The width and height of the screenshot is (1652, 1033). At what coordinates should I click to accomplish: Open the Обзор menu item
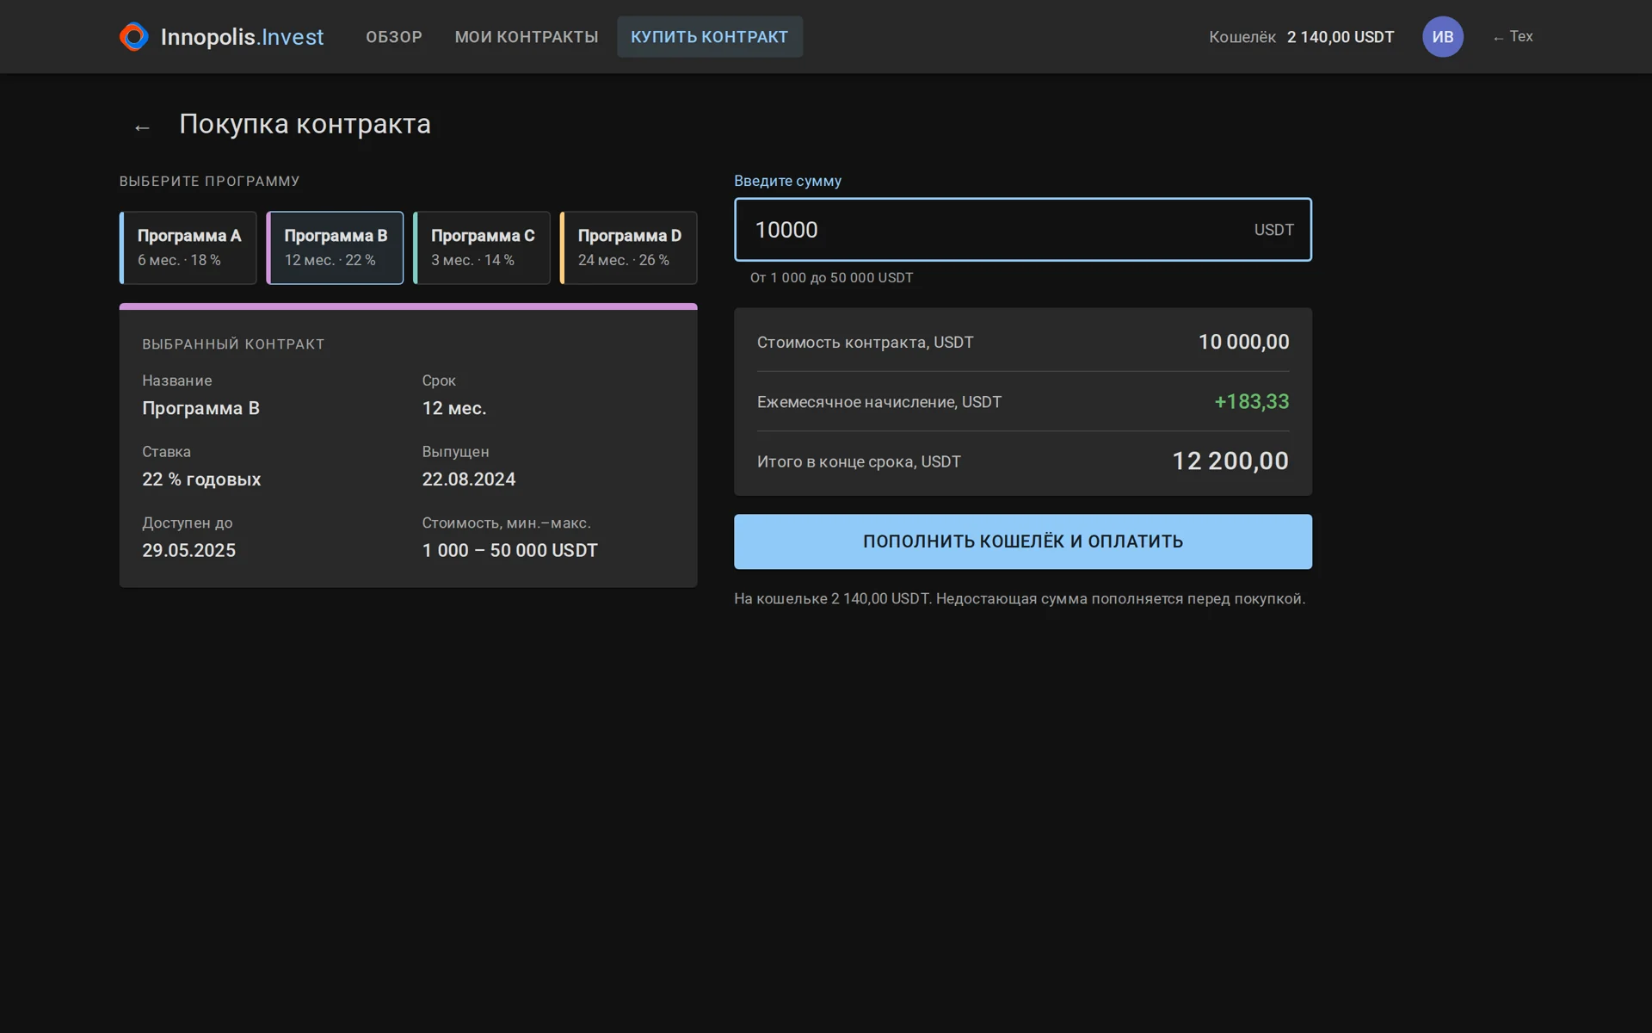click(x=394, y=37)
